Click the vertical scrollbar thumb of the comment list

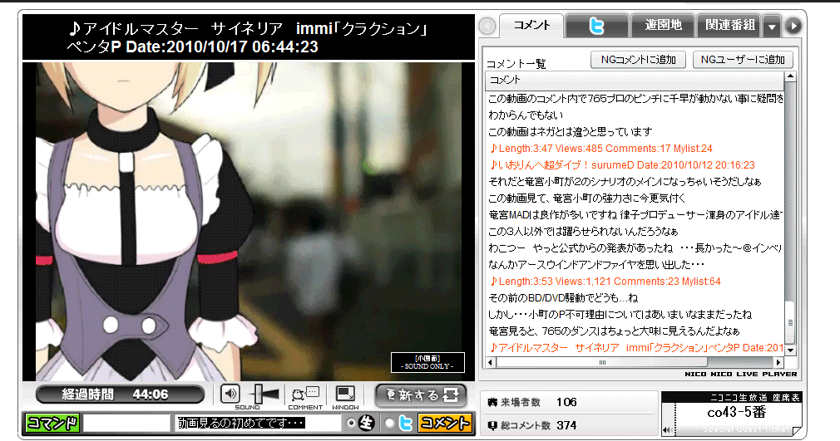click(x=790, y=322)
